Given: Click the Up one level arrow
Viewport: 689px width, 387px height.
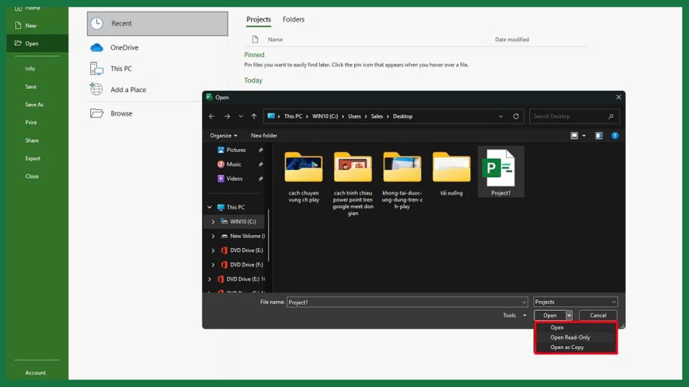Looking at the screenshot, I should (254, 116).
